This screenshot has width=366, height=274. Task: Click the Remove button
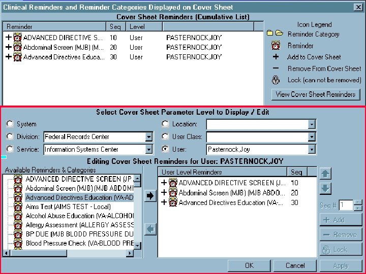pyautogui.click(x=341, y=234)
